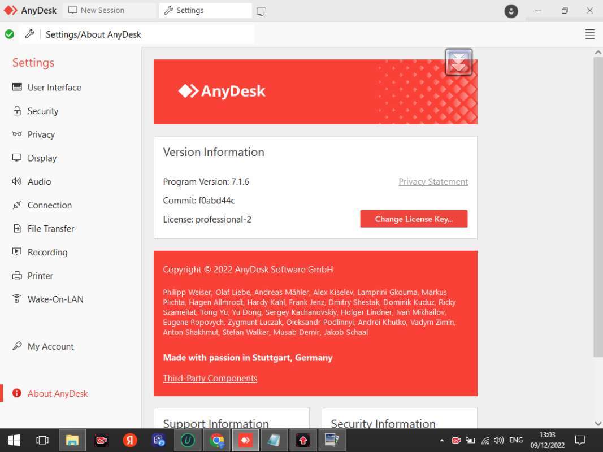Open the Privacy settings section
Image resolution: width=603 pixels, height=452 pixels.
(x=40, y=134)
